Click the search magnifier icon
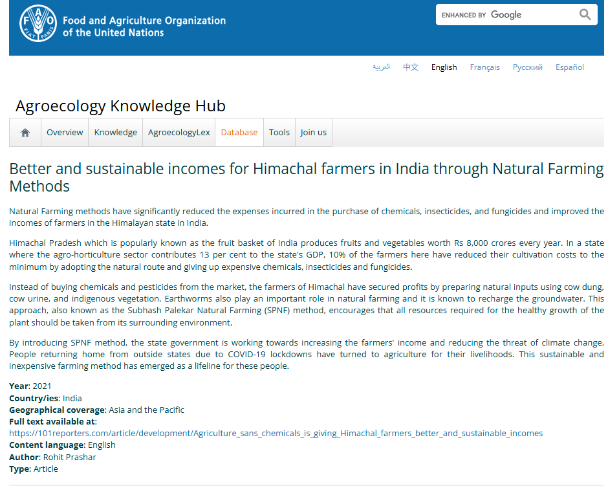This screenshot has height=486, width=608. [585, 15]
